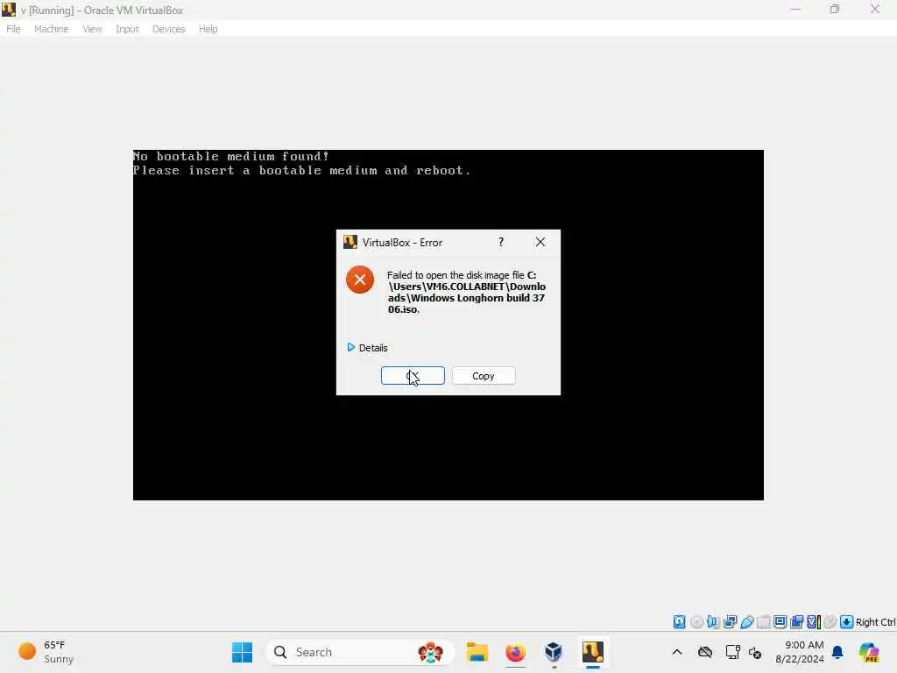Viewport: 897px width, 673px height.
Task: Close the VirtualBox Error dialog
Action: pos(540,242)
